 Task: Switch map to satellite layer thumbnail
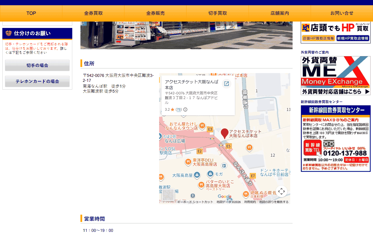[x=168, y=195]
